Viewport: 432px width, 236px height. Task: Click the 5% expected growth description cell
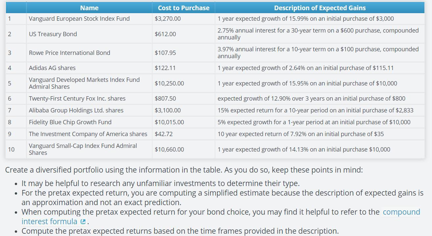click(x=314, y=122)
